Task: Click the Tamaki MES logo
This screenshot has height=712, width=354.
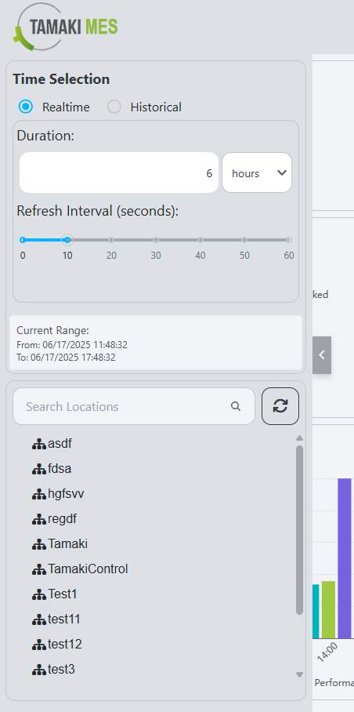Action: (x=65, y=27)
